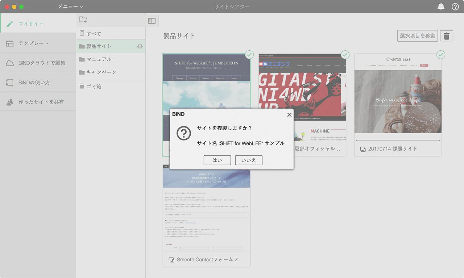Screen dimensions: 464x278
Task: Select the マニュアル folder
Action: (x=111, y=59)
